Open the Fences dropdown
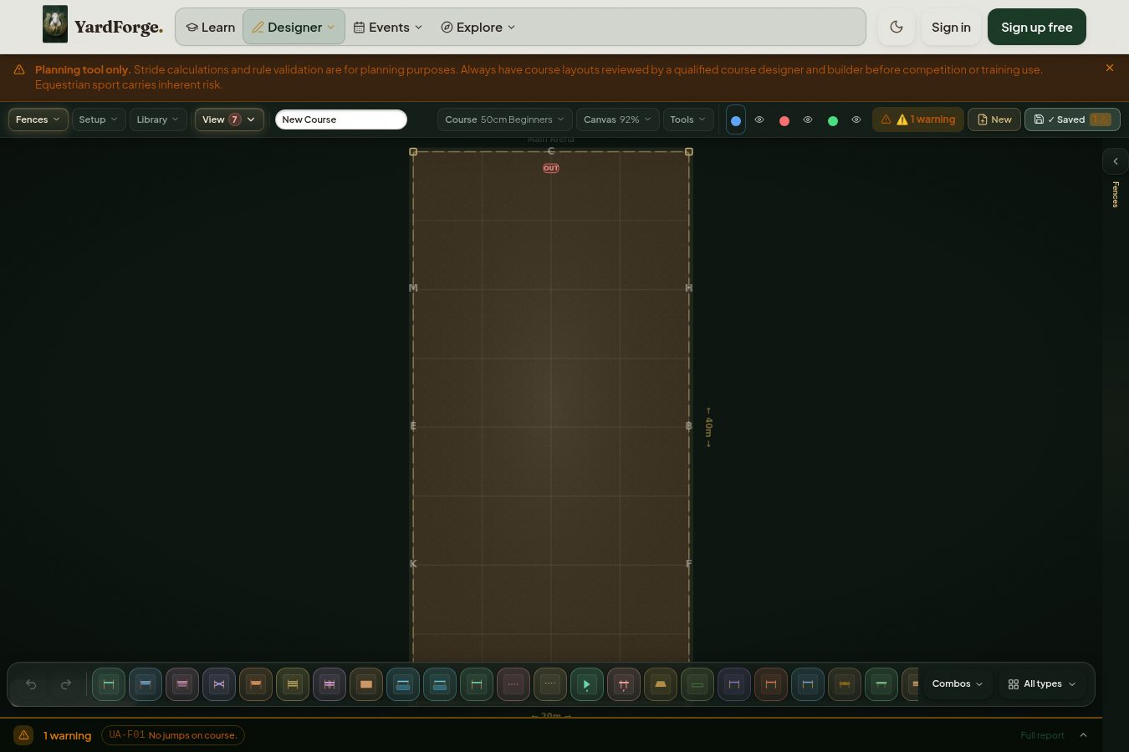 click(38, 119)
